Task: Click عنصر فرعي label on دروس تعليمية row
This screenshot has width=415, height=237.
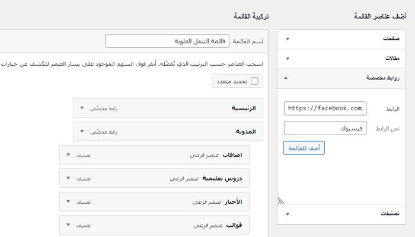Action: pos(184,179)
